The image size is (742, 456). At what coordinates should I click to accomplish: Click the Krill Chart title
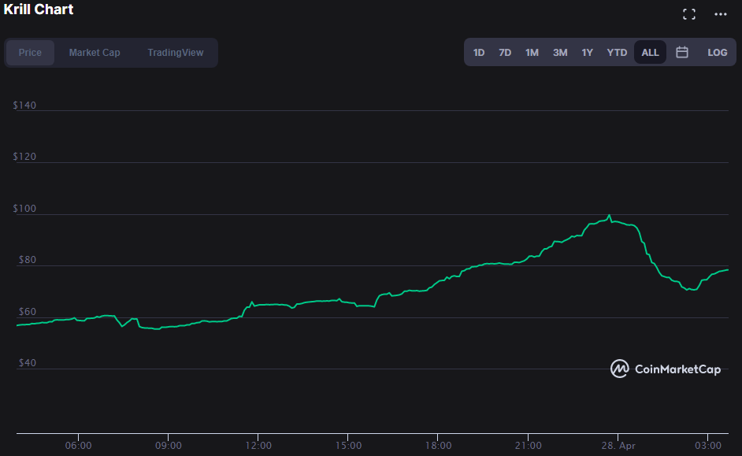39,9
